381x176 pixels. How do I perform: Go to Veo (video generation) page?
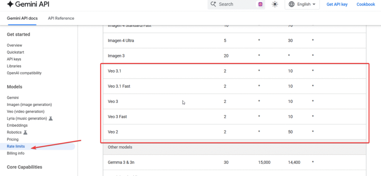25,111
